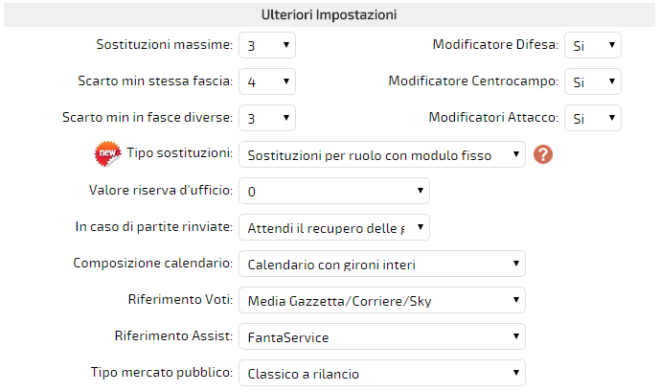Click arrow of Classico a rilancio selector
The width and height of the screenshot is (660, 392).
click(515, 373)
